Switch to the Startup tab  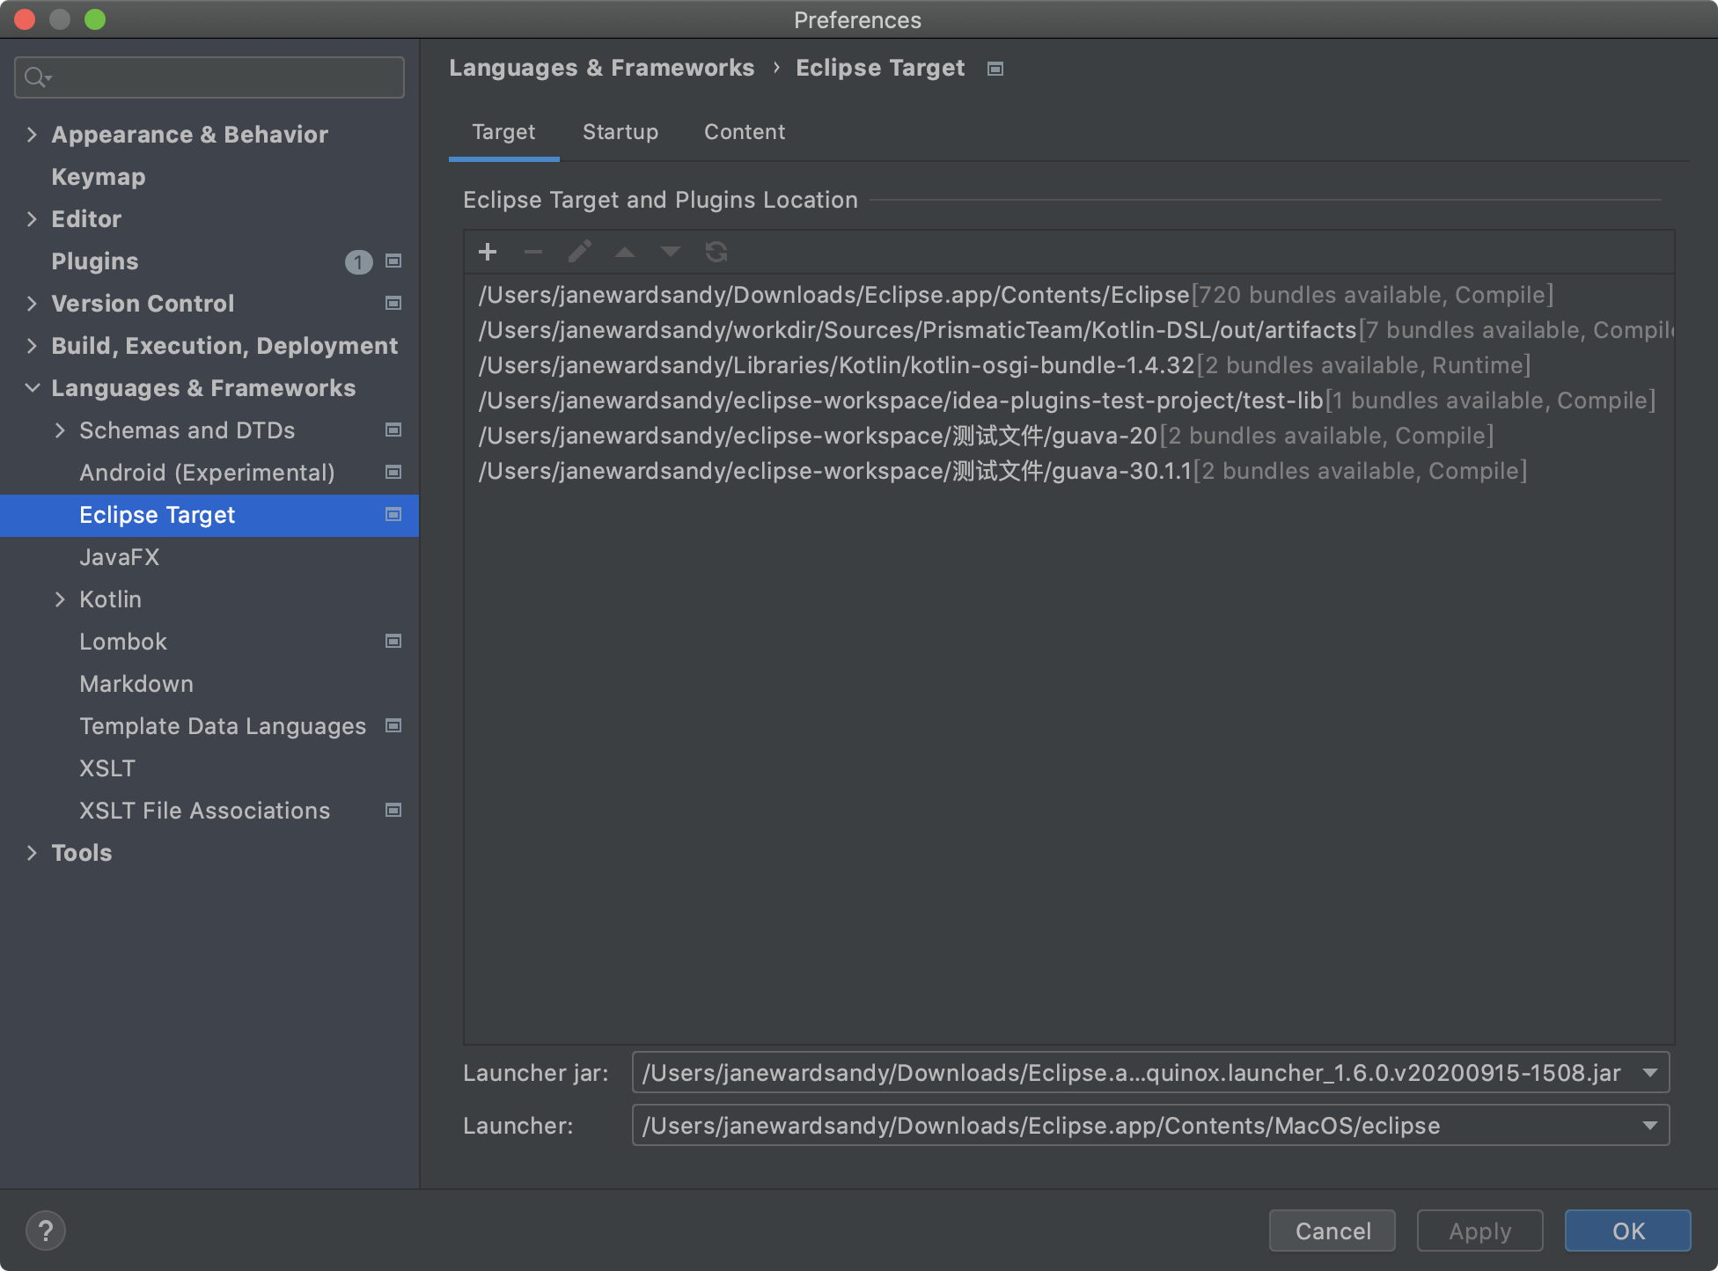[620, 132]
